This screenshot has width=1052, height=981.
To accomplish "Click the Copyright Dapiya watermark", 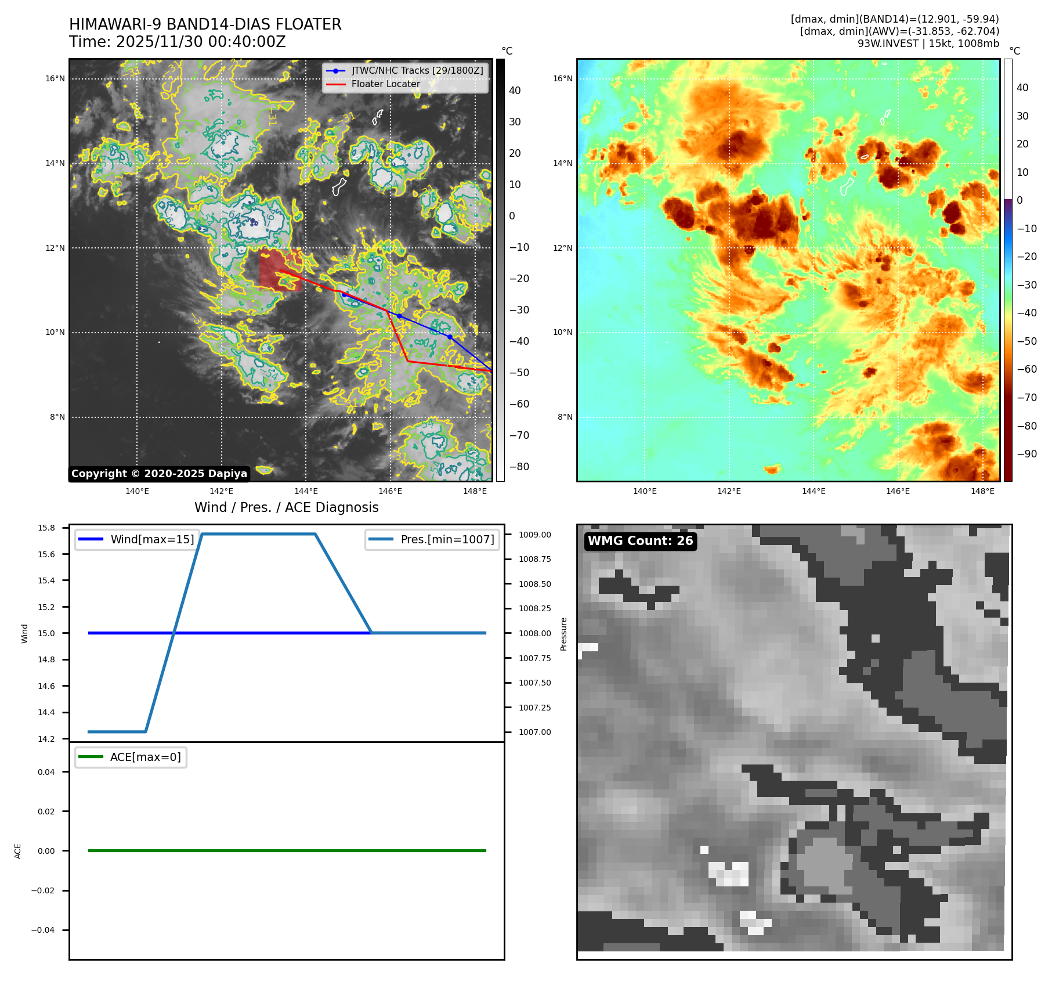I will click(x=159, y=474).
